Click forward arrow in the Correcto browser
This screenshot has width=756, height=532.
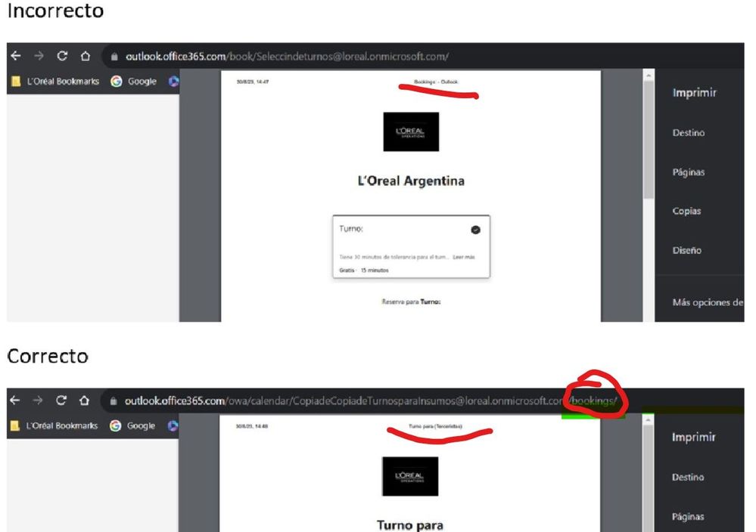(x=38, y=401)
